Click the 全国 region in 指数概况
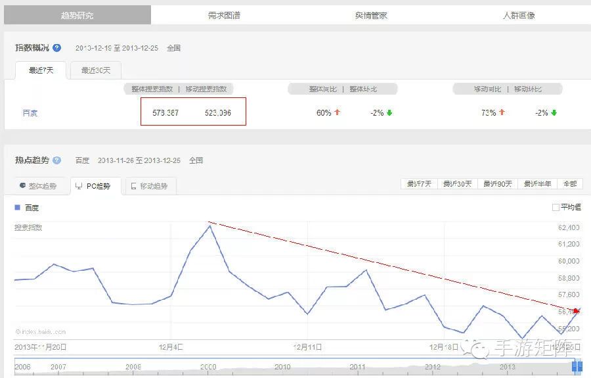The image size is (591, 378). click(174, 48)
